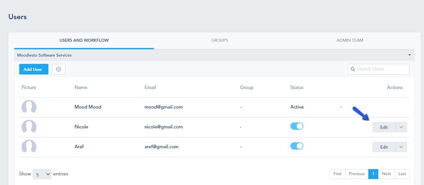
Task: Open the dropdown arrow next to Nicole's Edit
Action: coord(401,127)
